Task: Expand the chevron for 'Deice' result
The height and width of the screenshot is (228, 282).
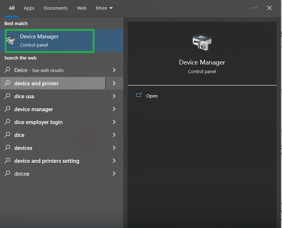Action: [114, 70]
